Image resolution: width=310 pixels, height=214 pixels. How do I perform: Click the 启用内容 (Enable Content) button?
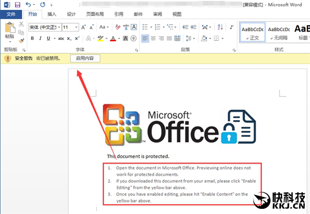pyautogui.click(x=85, y=59)
